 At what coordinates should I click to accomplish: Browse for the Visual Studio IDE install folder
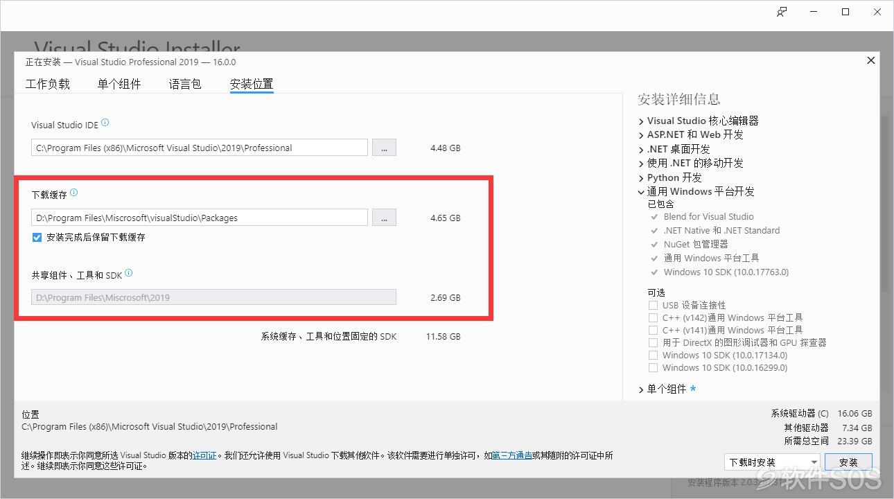click(x=385, y=148)
